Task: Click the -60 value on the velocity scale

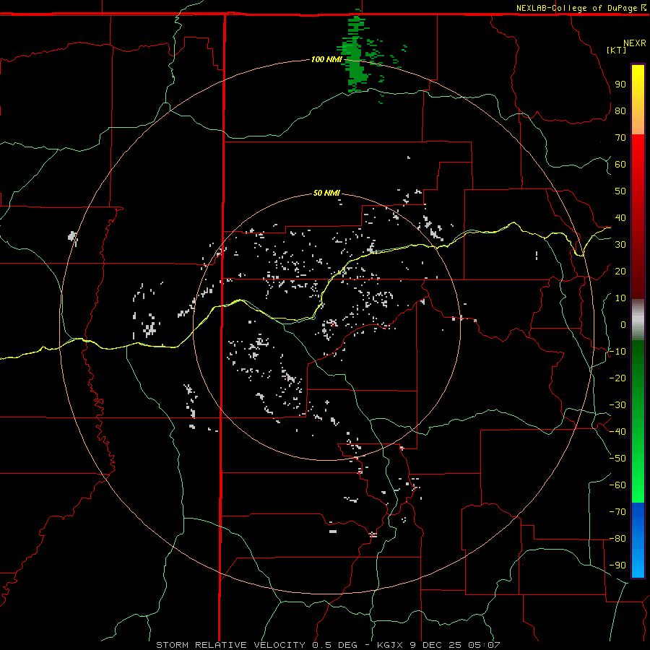Action: click(617, 485)
